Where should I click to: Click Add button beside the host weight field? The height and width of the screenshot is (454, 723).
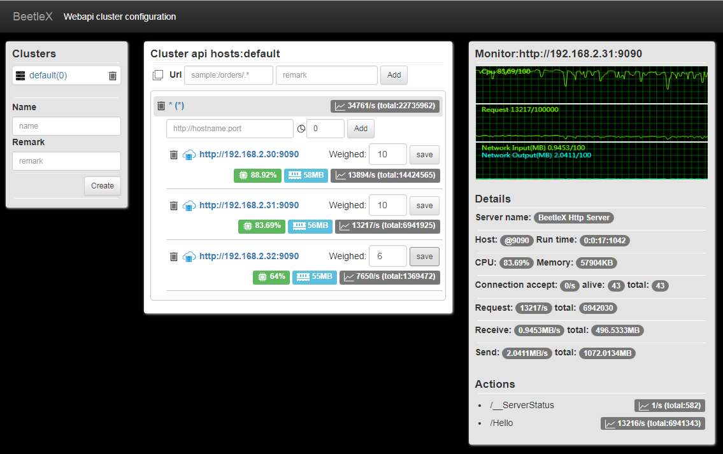point(361,129)
